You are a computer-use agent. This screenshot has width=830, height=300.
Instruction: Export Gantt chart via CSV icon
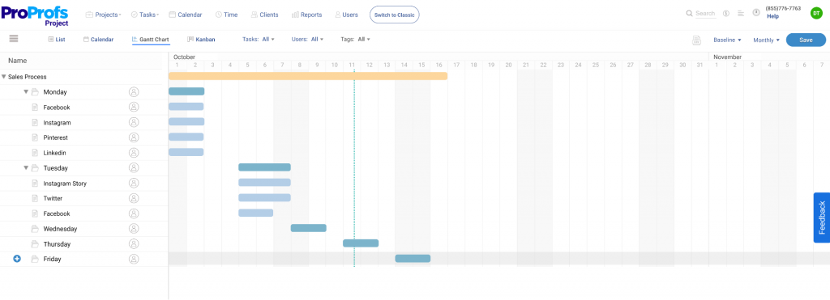697,40
